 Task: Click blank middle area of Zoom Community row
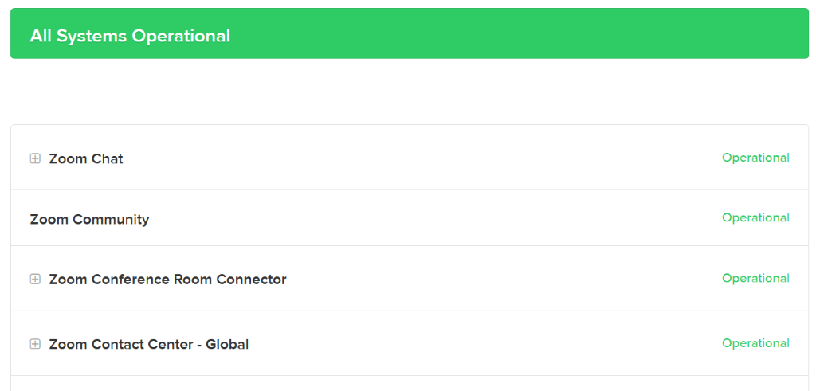[x=430, y=218]
